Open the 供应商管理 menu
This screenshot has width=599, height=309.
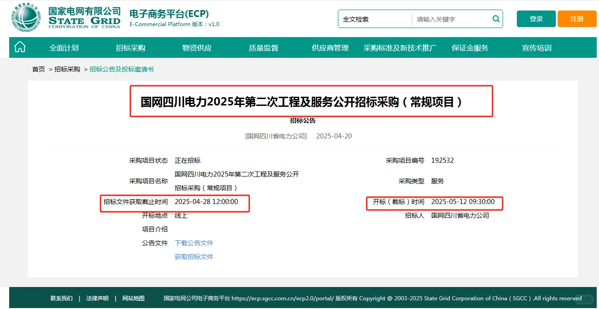(x=329, y=47)
